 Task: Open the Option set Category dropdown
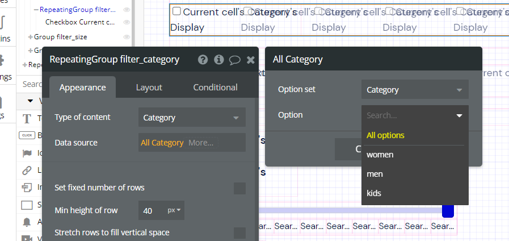click(x=415, y=90)
